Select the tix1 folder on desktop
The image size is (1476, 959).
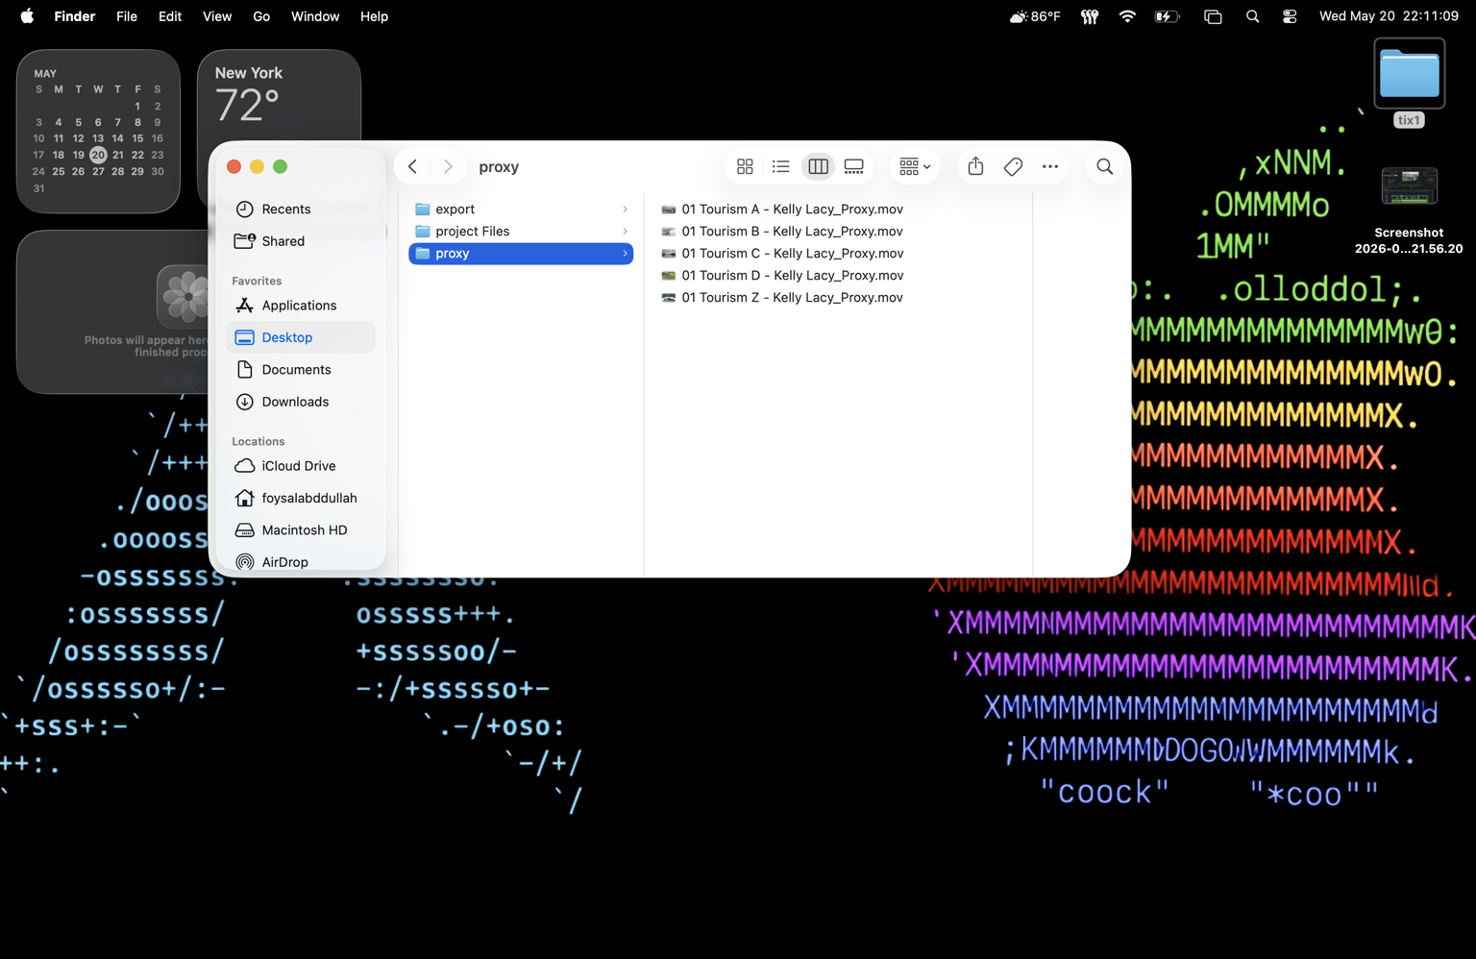1409,83
